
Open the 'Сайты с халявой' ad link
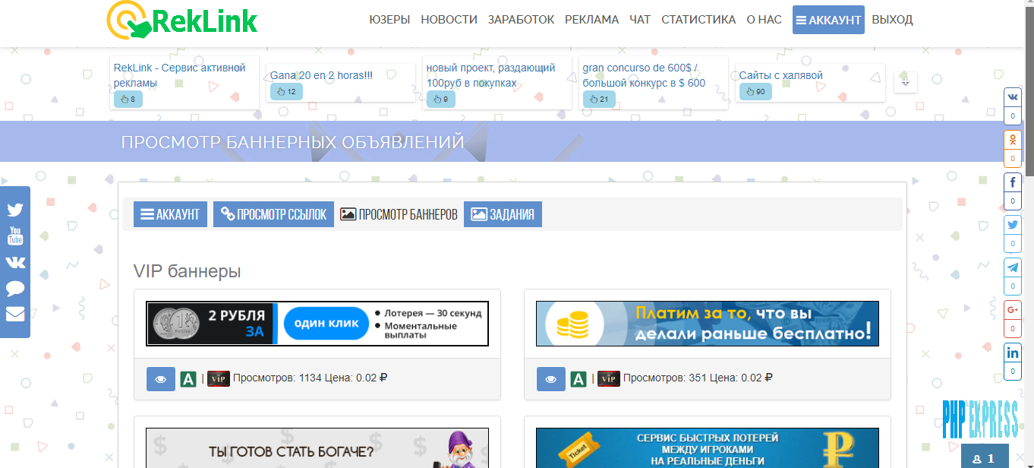[780, 75]
